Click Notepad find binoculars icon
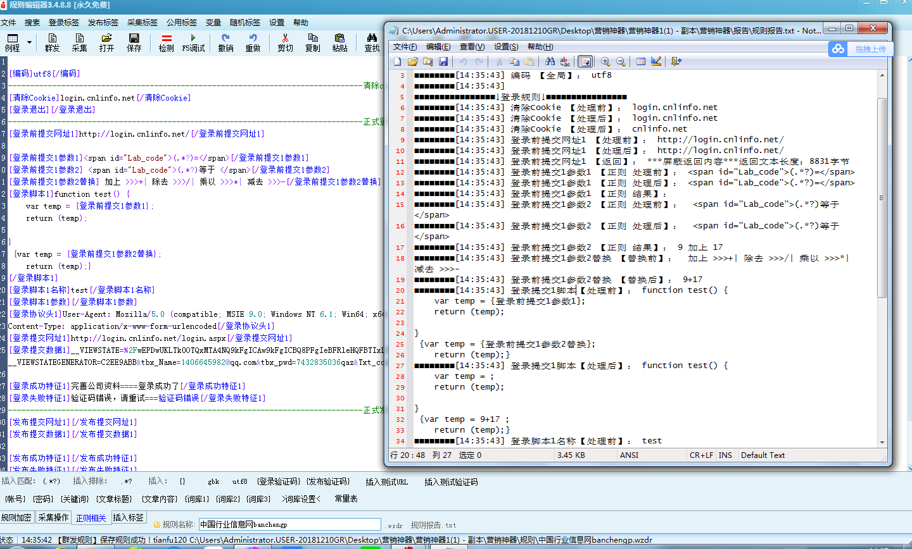 [550, 61]
